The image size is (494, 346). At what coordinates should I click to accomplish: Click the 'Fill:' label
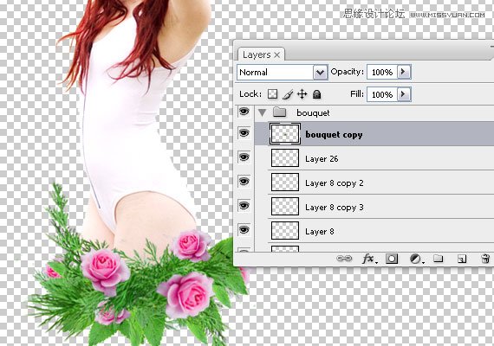point(357,93)
